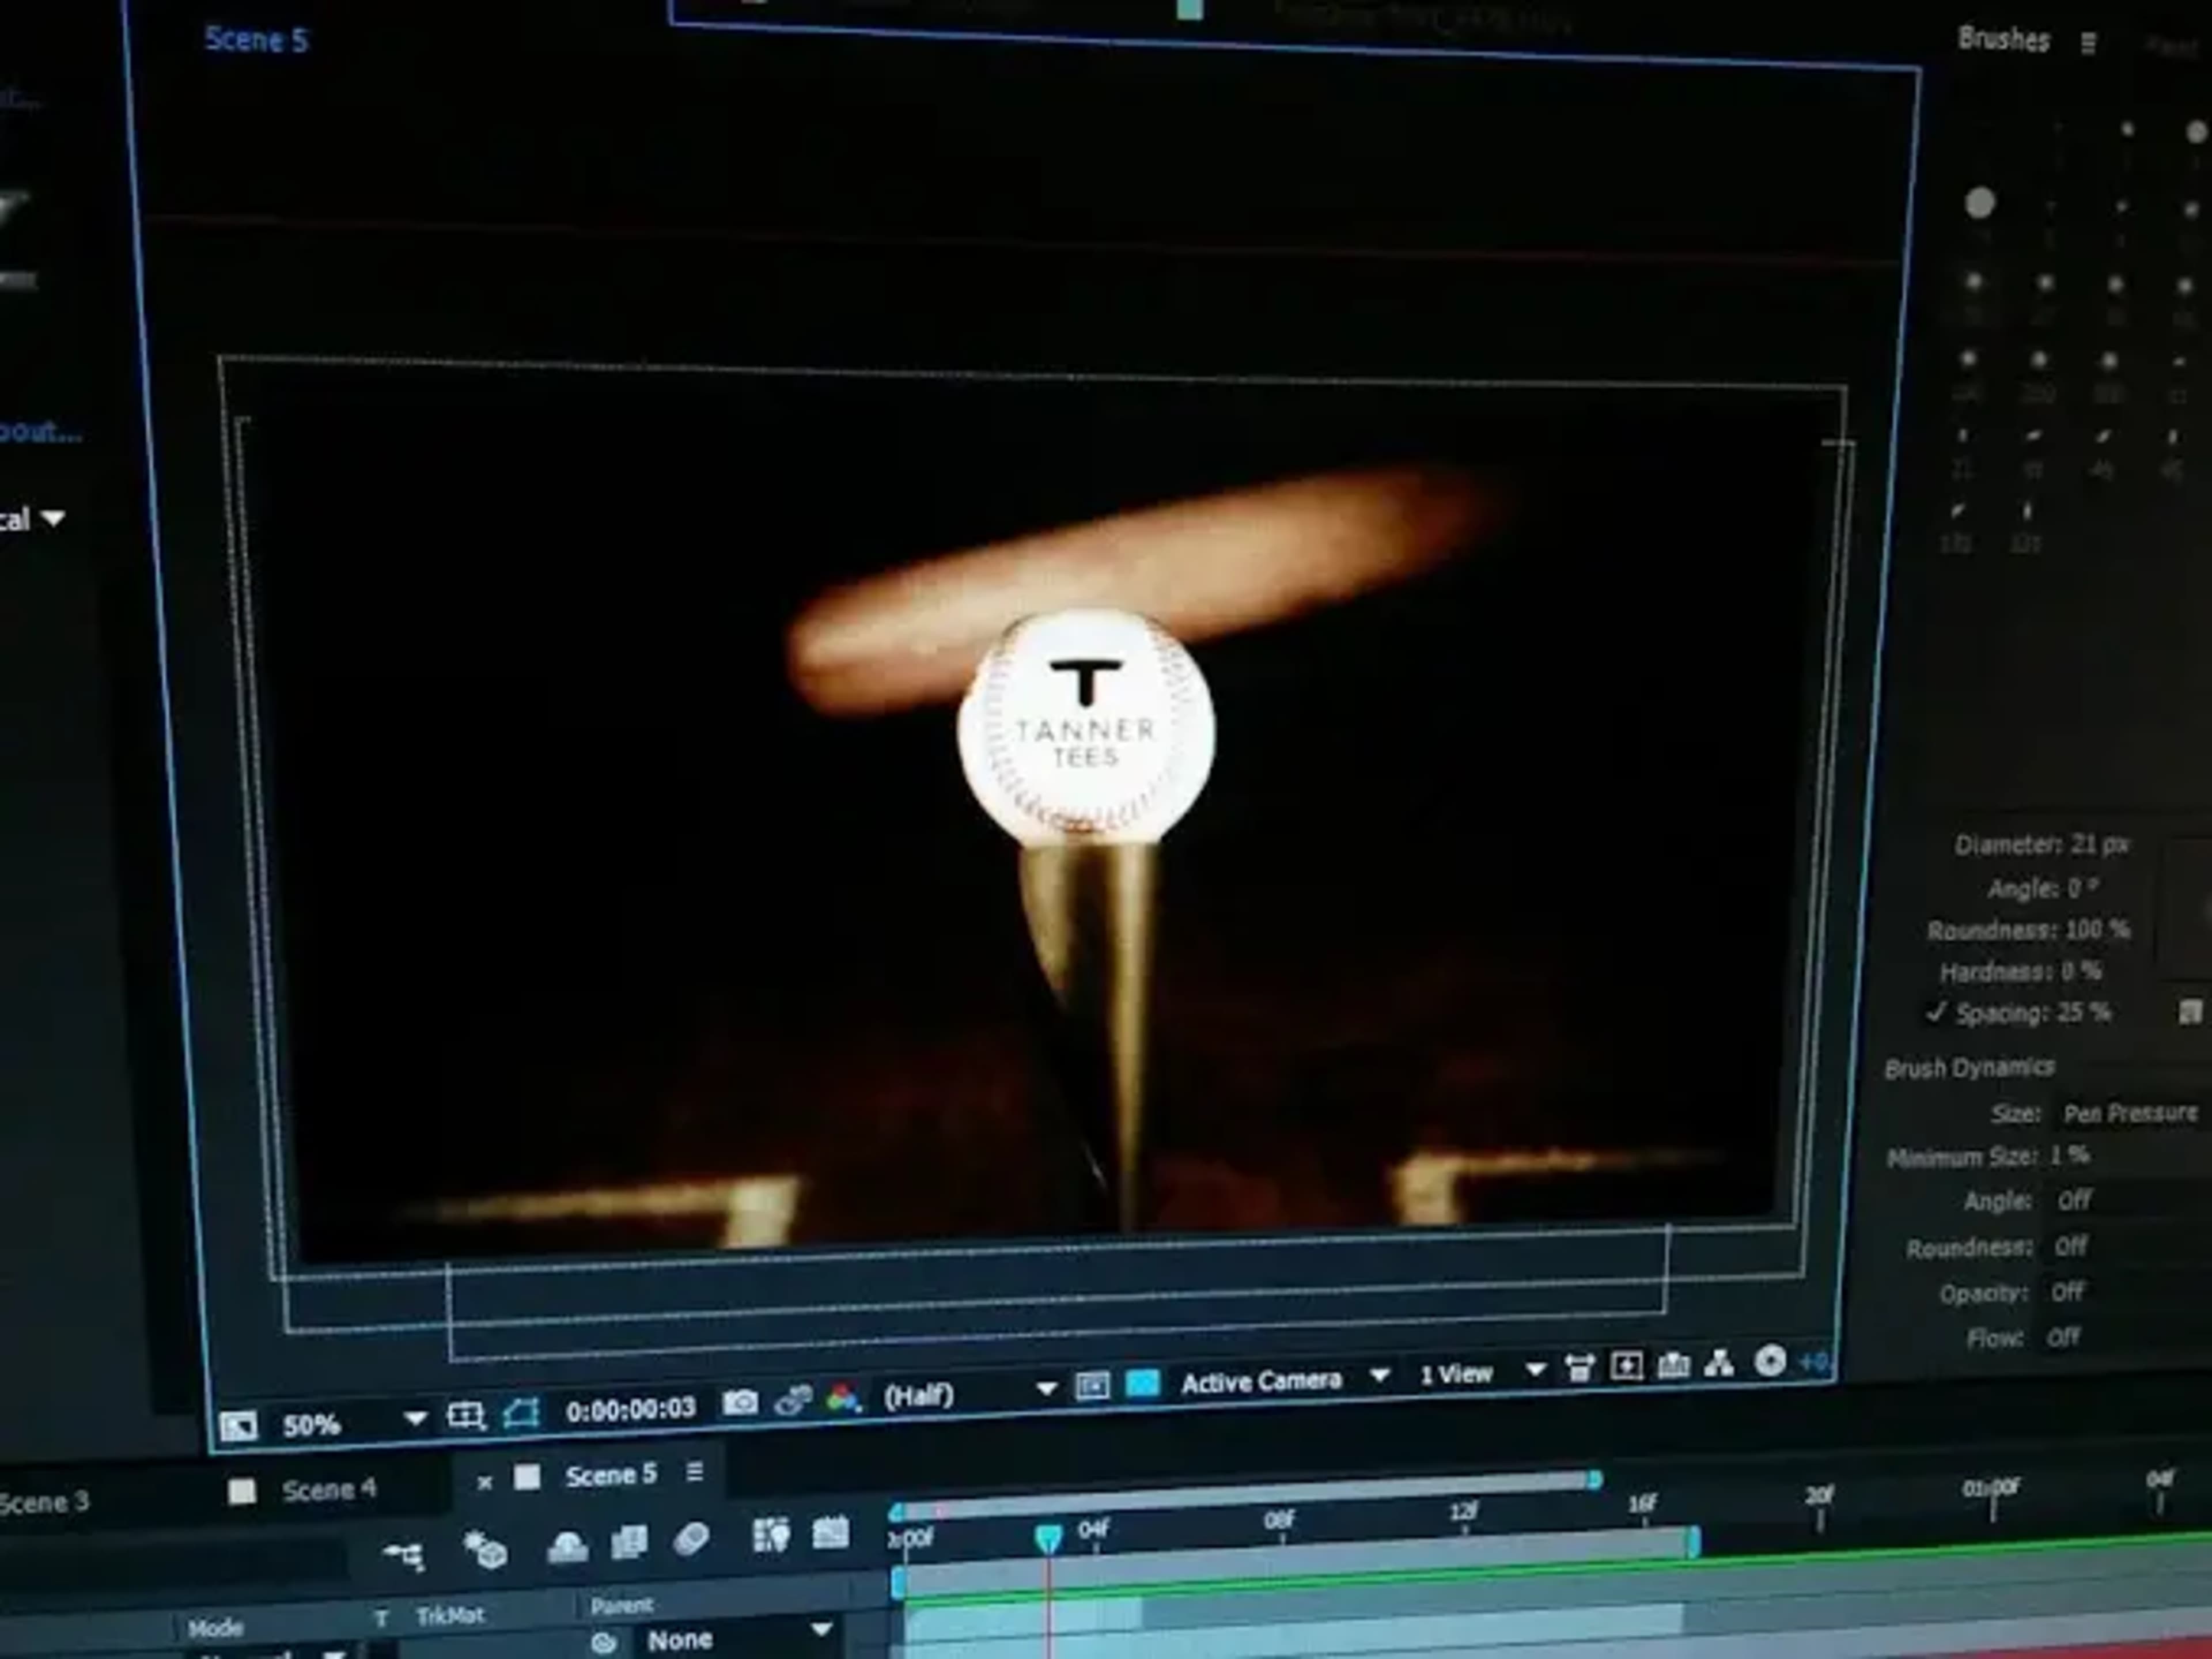The image size is (2212, 1659).
Task: Click the Parent pick whip icon
Action: pyautogui.click(x=603, y=1643)
